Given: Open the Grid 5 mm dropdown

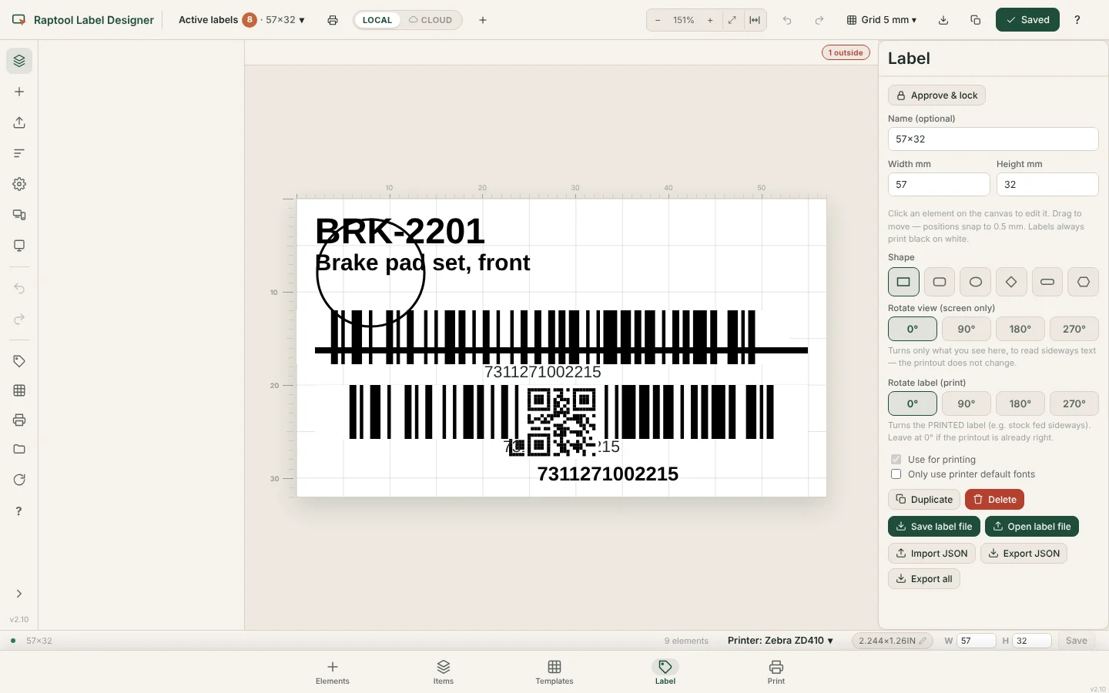Looking at the screenshot, I should pos(882,20).
